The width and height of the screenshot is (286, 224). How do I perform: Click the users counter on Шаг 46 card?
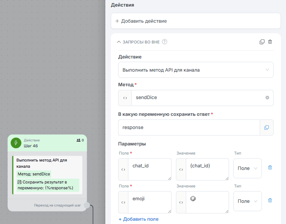tap(80, 140)
